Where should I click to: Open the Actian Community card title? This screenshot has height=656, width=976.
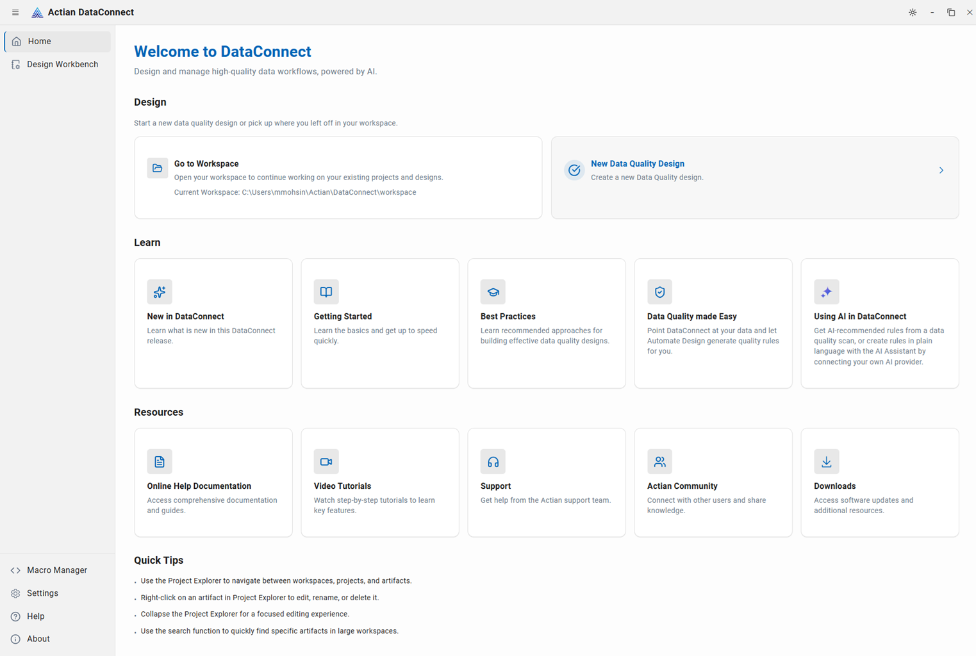click(x=682, y=486)
